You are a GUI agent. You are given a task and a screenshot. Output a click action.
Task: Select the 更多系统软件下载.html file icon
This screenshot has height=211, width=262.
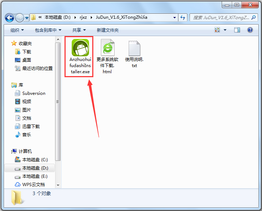108,48
